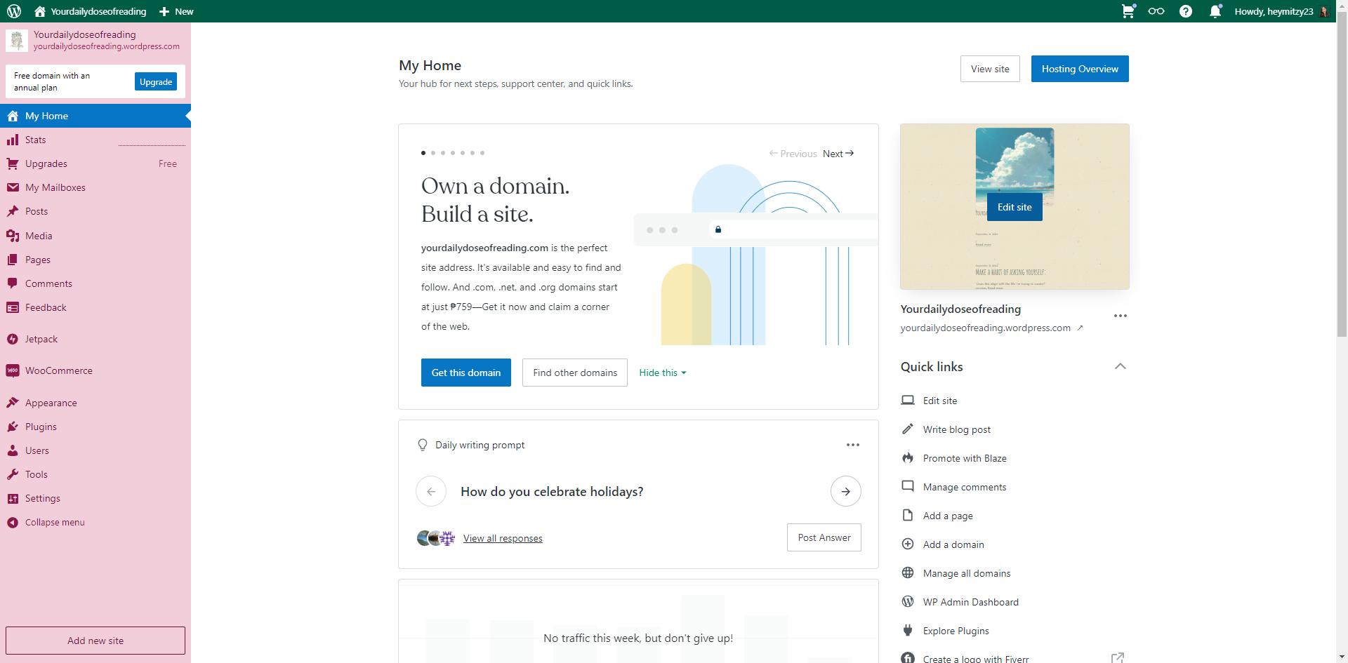Open Hosting Overview
The image size is (1348, 663).
pyautogui.click(x=1080, y=69)
